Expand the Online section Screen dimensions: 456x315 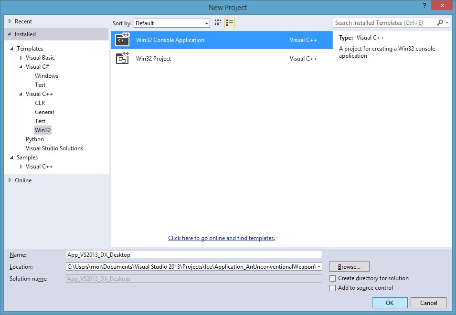click(x=10, y=180)
